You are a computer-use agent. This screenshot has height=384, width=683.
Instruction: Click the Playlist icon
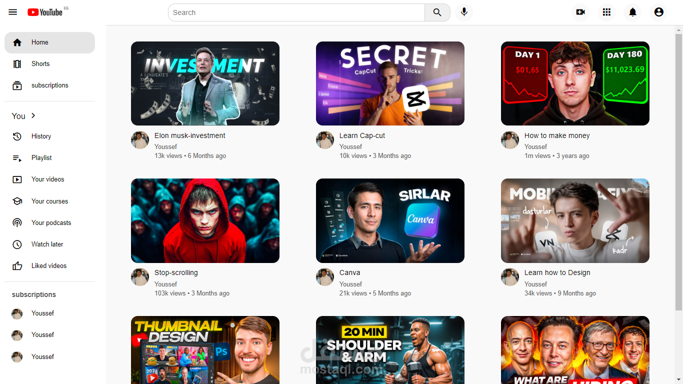[x=17, y=158]
